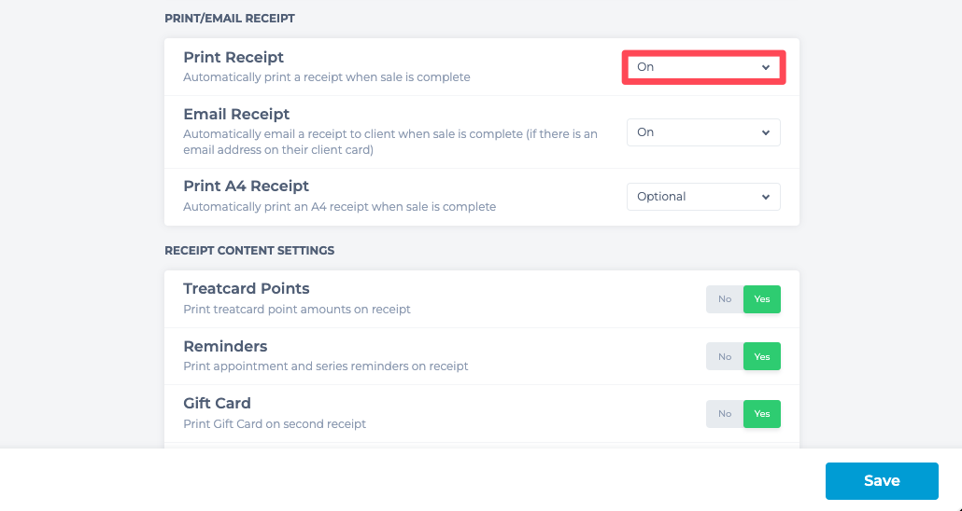Set Reminders to Yes
962x511 pixels.
click(x=762, y=356)
